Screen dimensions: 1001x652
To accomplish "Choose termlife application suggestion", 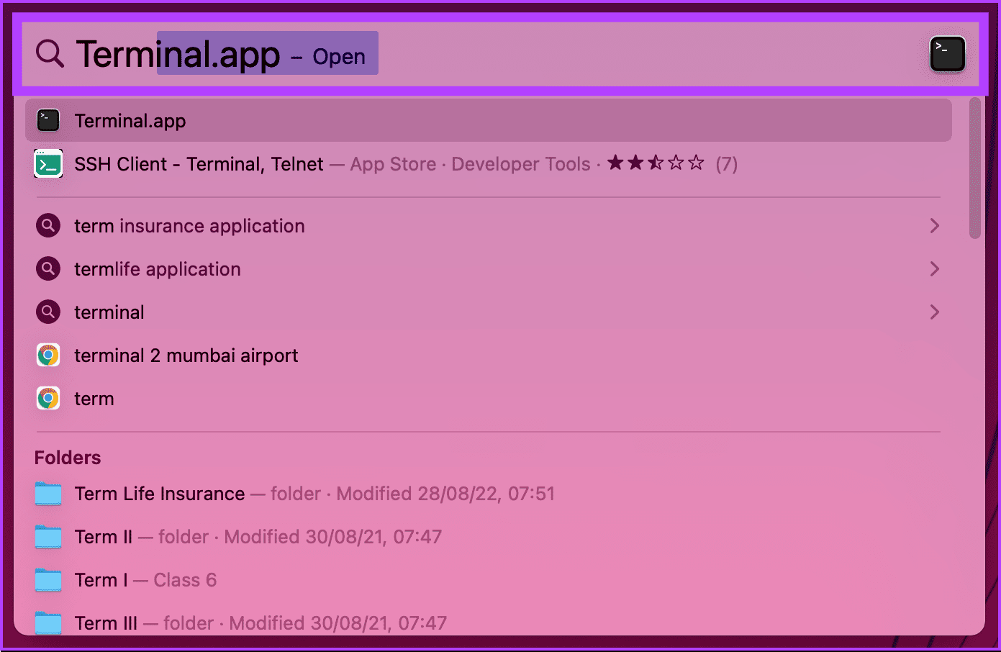I will [x=158, y=269].
